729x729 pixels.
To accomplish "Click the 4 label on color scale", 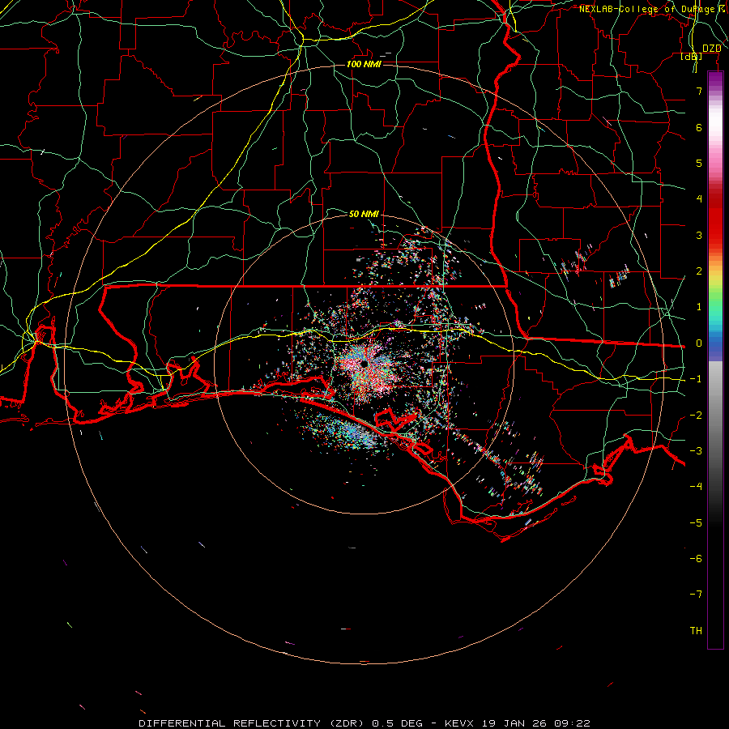I will [699, 199].
